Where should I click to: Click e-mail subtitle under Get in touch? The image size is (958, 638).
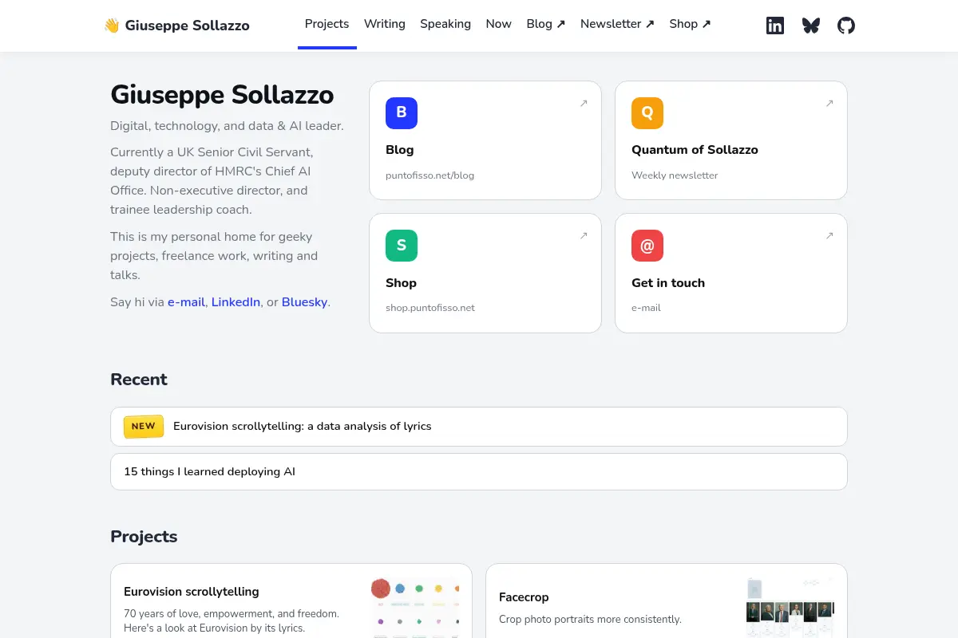(646, 308)
